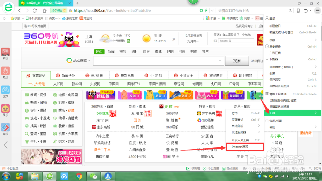Switch to the 新闻头条 tab
Viewport: 322px width, 181px height.
(65, 76)
